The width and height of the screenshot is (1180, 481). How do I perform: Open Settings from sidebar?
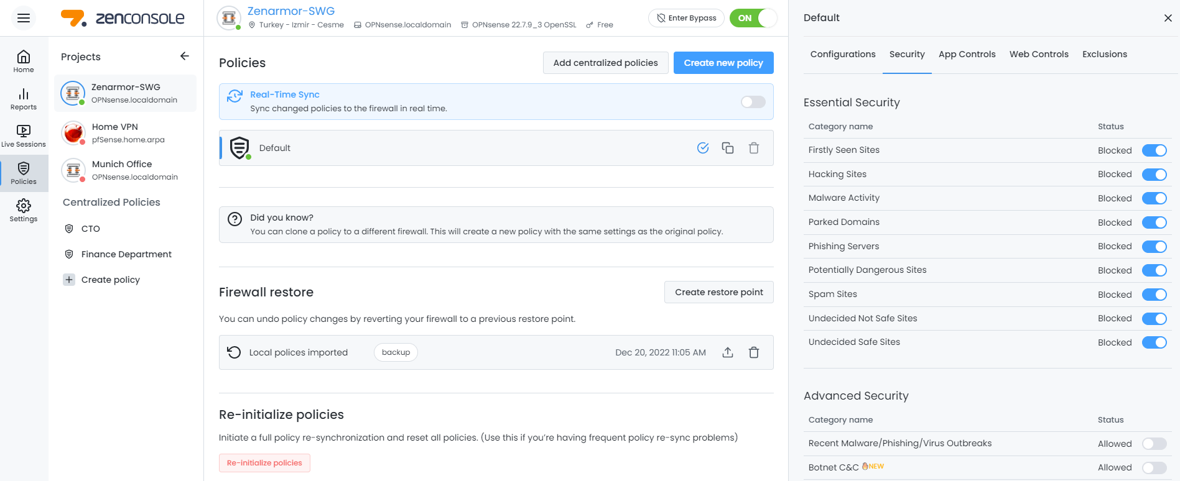click(x=24, y=211)
